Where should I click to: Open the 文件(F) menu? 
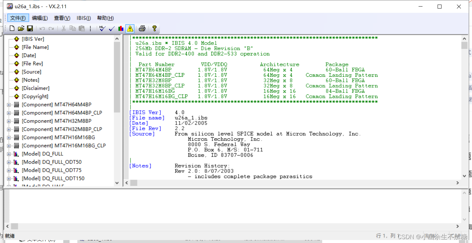click(x=18, y=18)
